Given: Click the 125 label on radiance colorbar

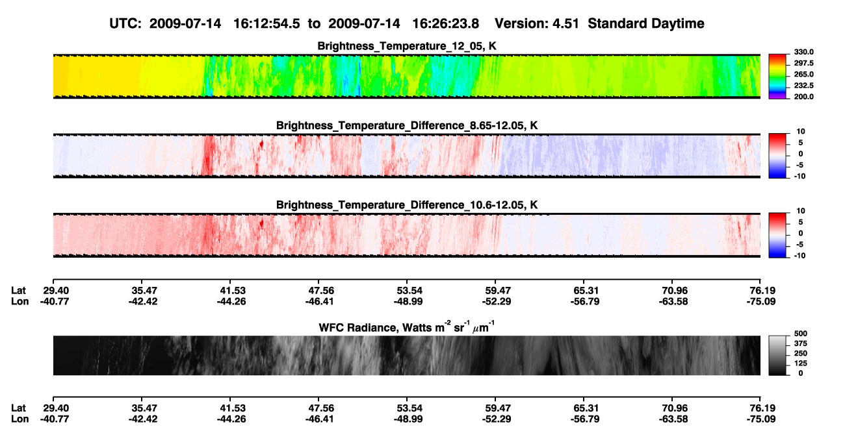Looking at the screenshot, I should click(801, 364).
